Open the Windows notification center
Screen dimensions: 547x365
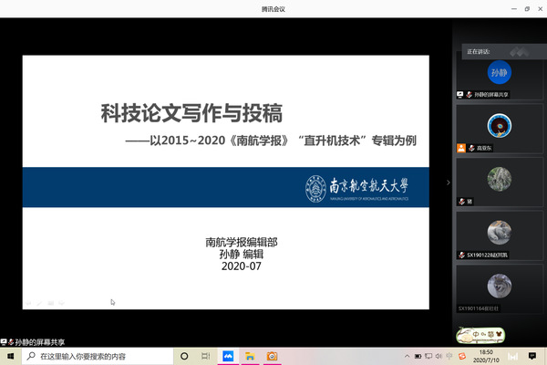(532, 356)
